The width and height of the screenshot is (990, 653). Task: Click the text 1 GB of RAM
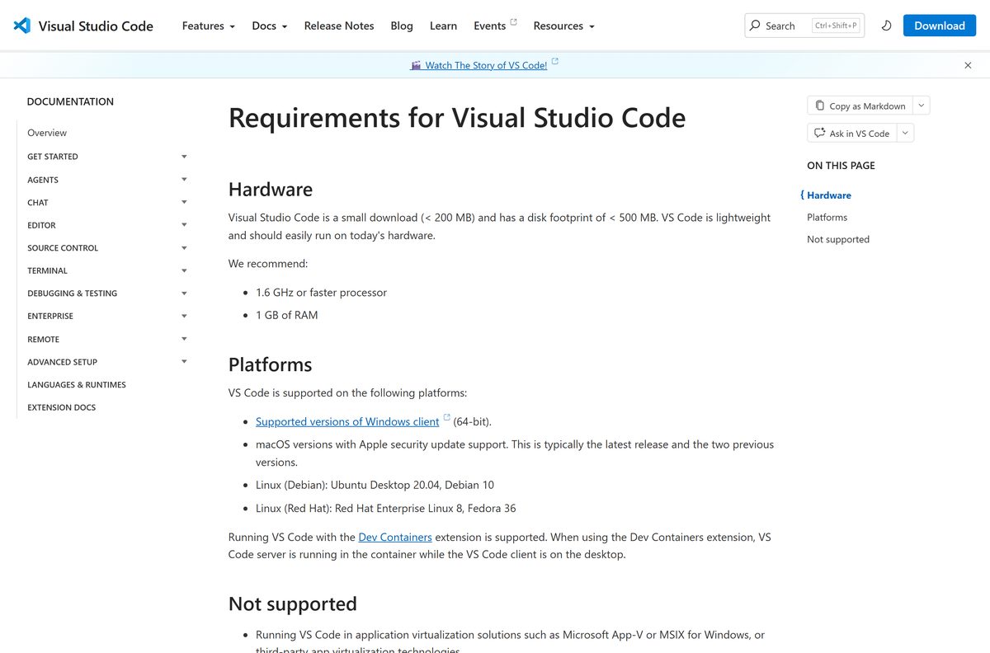287,315
